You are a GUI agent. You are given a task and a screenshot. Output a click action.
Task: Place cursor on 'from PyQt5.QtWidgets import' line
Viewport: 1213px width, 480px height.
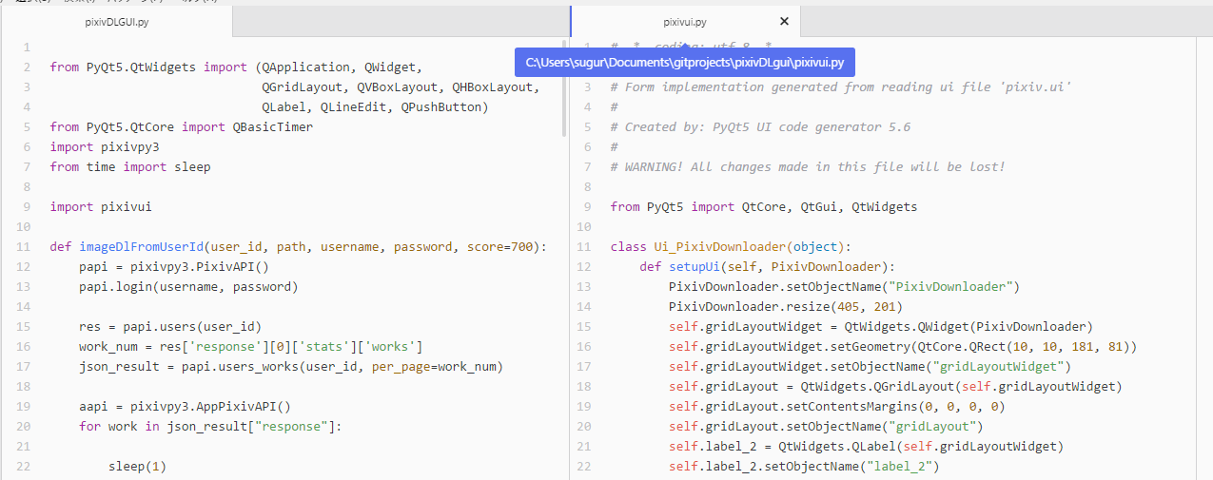point(234,67)
